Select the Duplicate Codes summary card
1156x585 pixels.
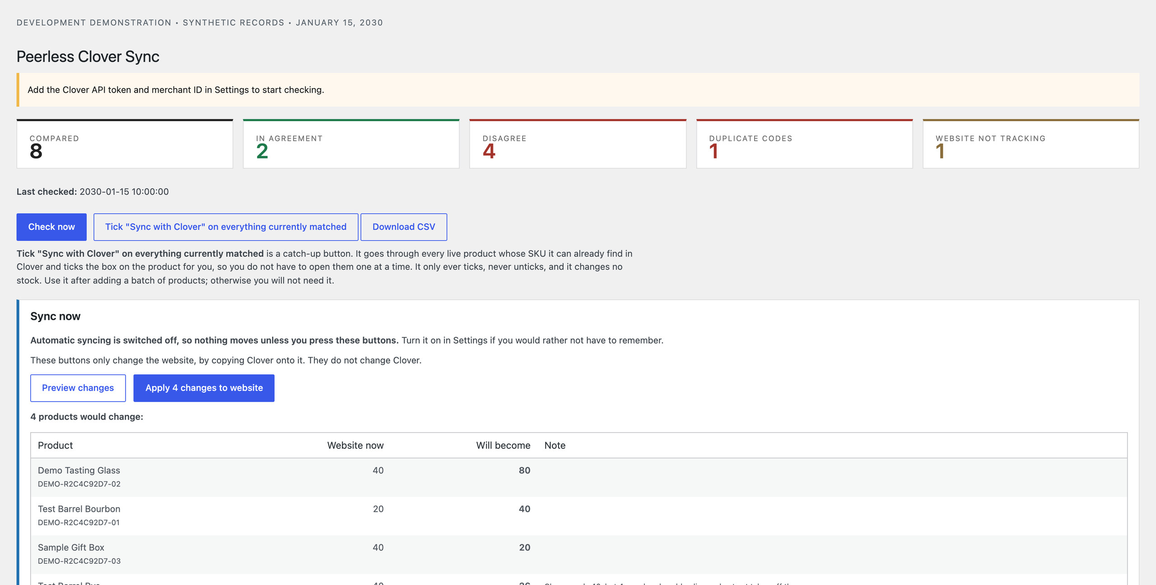[804, 144]
